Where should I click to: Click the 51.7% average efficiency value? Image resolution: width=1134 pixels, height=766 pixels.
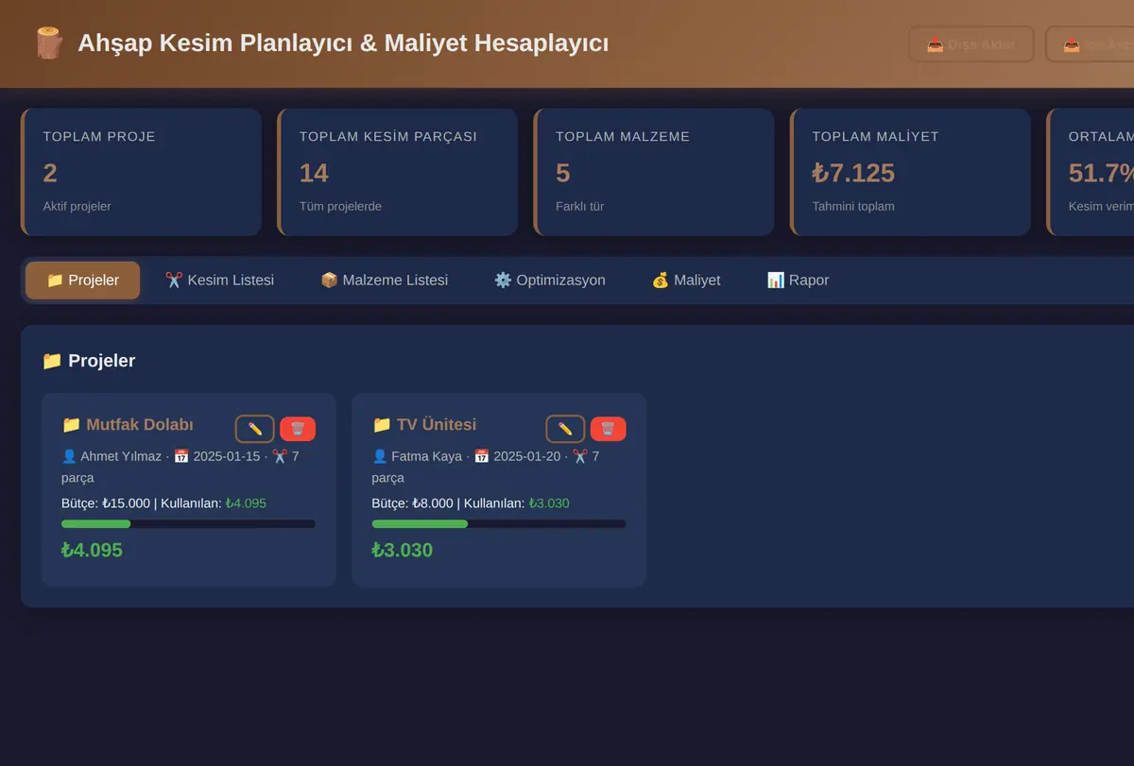point(1101,173)
